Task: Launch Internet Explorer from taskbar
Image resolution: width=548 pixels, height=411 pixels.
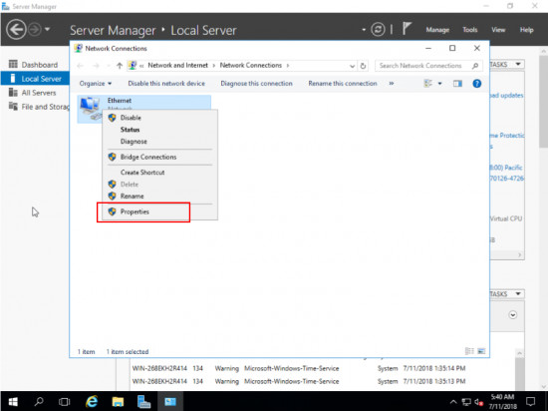Action: pos(92,401)
